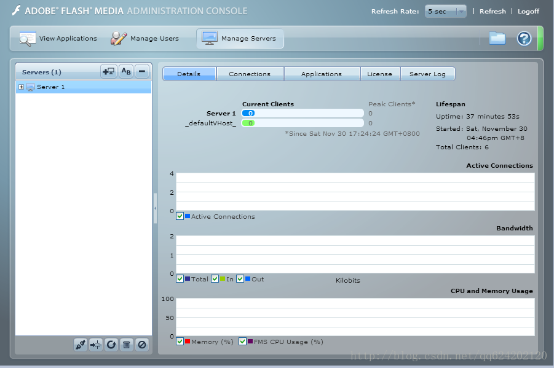Click the Server 1 monitor icon
This screenshot has height=368, width=554.
[x=30, y=87]
